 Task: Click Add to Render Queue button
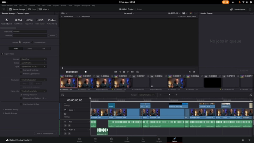[46, 133]
